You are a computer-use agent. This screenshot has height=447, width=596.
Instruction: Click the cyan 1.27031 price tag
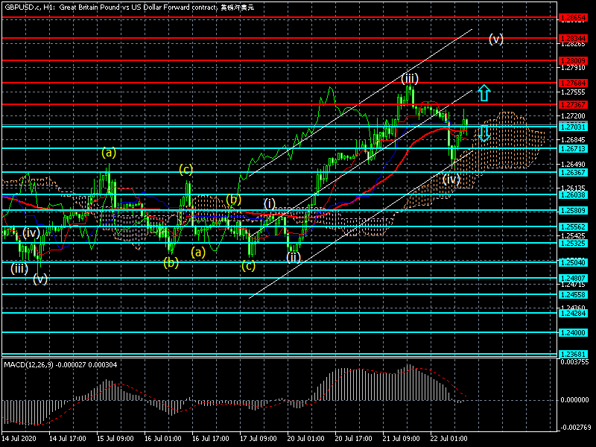tap(574, 127)
